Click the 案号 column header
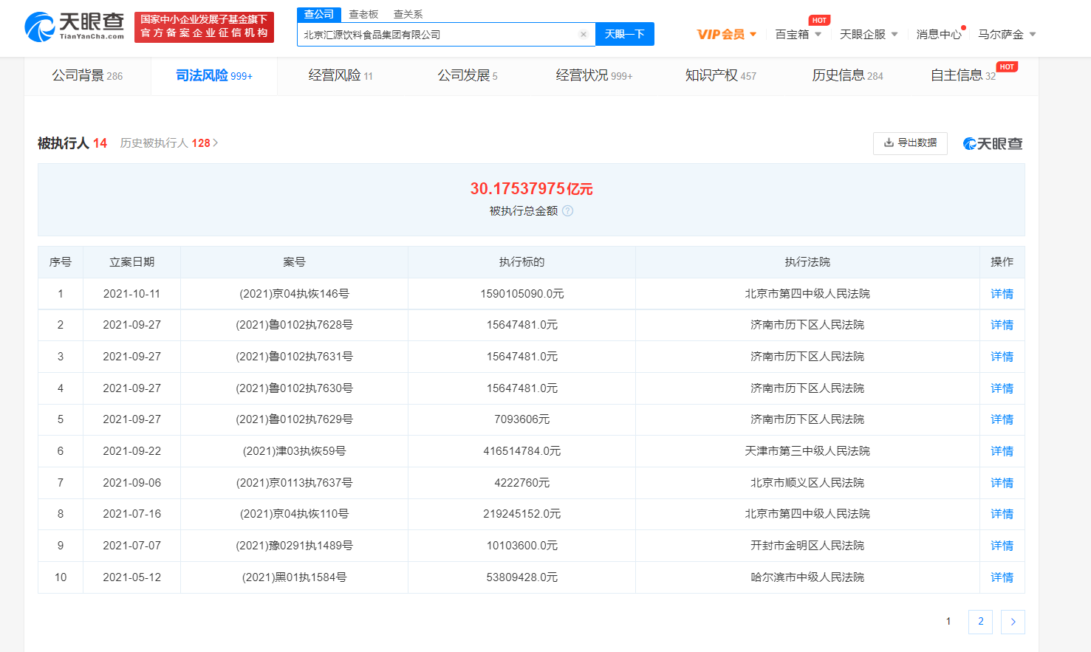This screenshot has width=1091, height=652. [294, 262]
